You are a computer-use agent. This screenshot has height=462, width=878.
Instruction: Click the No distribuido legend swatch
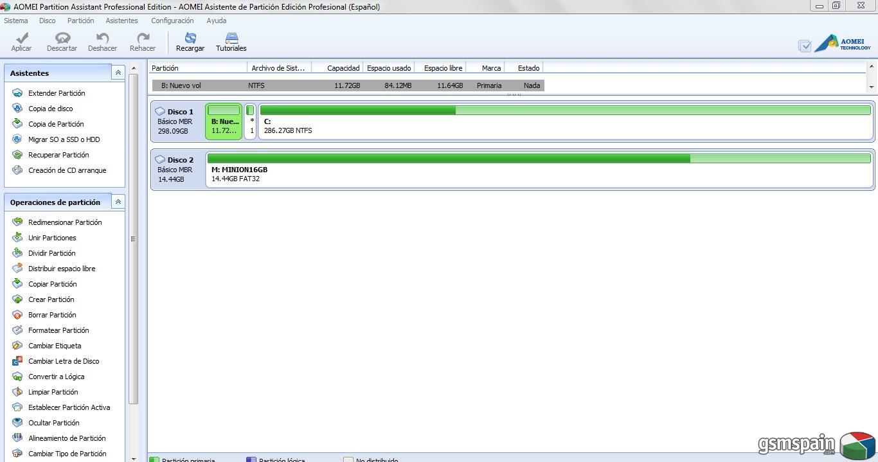coord(348,460)
